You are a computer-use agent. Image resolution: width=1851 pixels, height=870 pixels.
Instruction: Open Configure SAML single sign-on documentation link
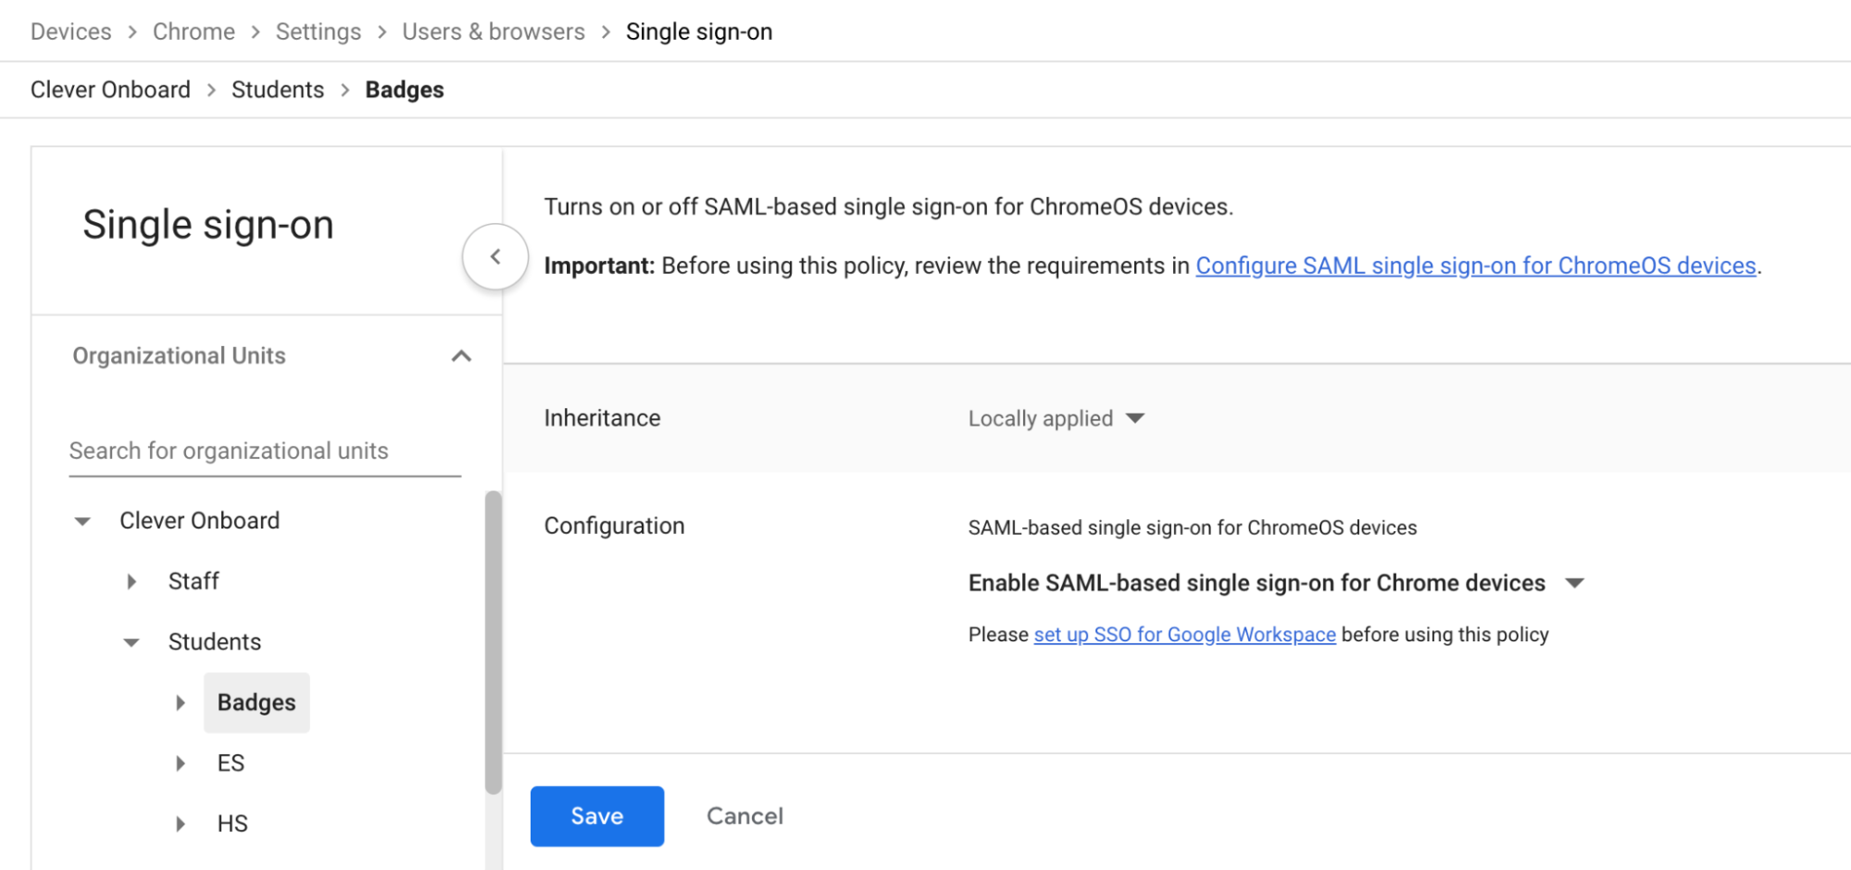1476,266
